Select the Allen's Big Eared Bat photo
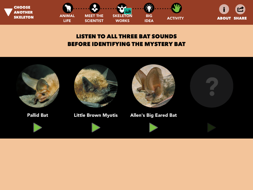Image resolution: width=253 pixels, height=190 pixels. click(x=154, y=86)
